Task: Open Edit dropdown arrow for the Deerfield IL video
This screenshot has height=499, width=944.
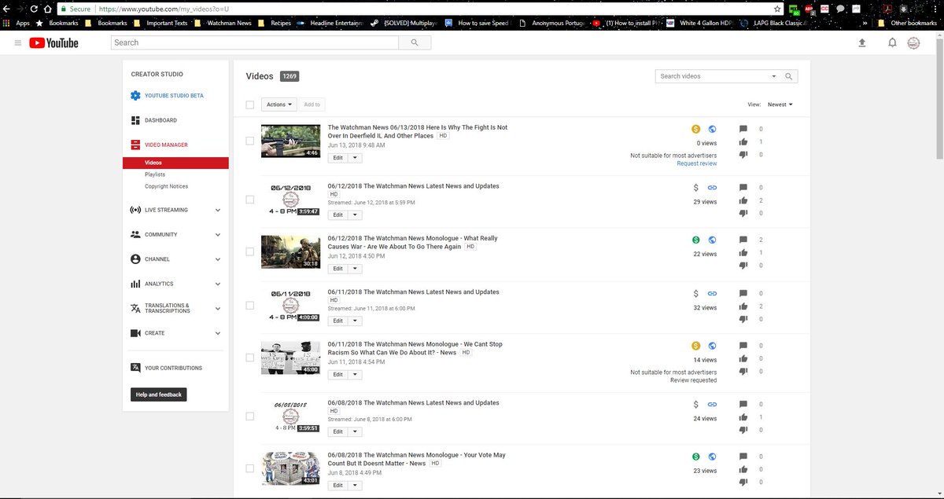Action: point(356,157)
